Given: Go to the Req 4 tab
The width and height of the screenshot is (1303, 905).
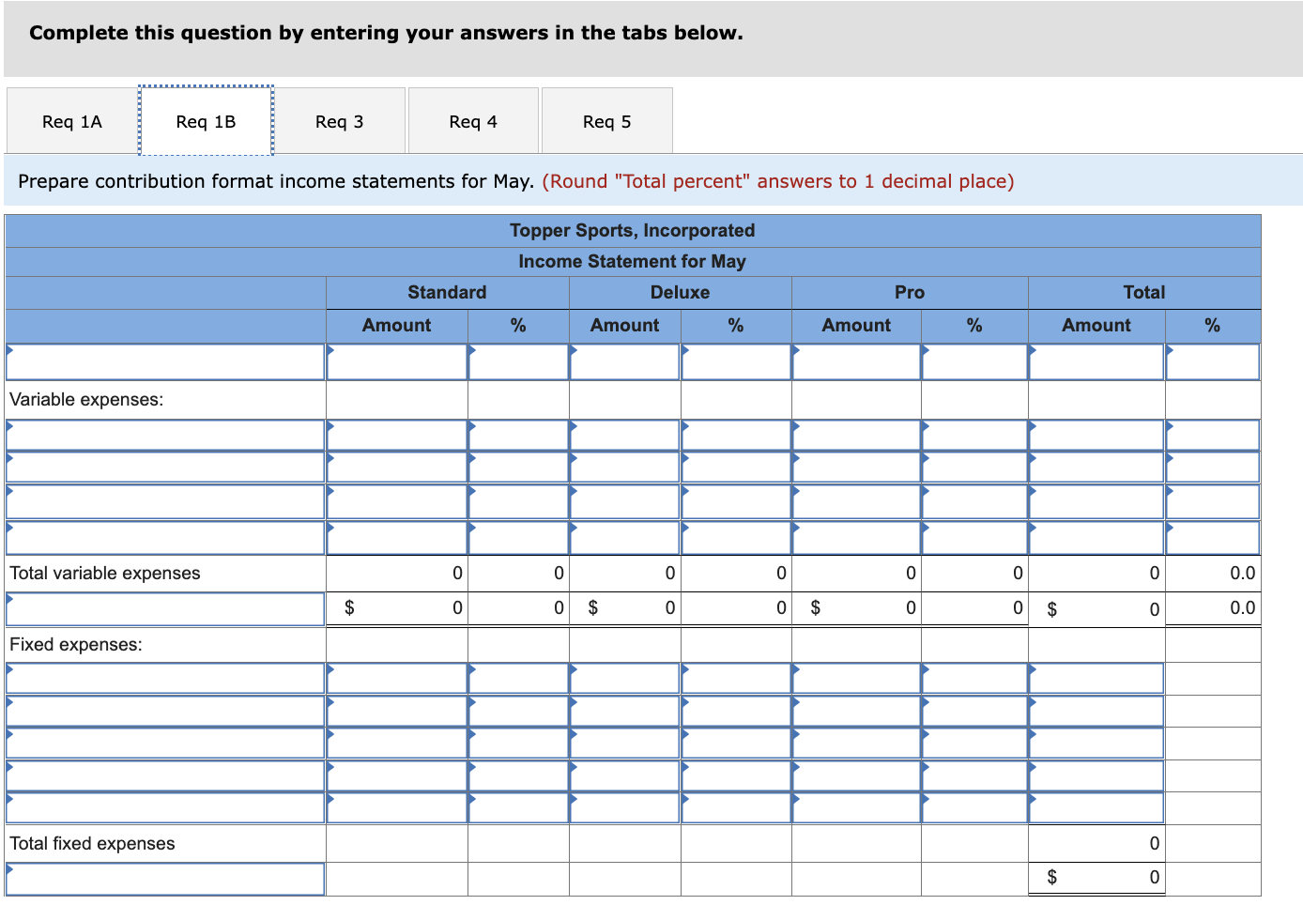Looking at the screenshot, I should coord(473,121).
